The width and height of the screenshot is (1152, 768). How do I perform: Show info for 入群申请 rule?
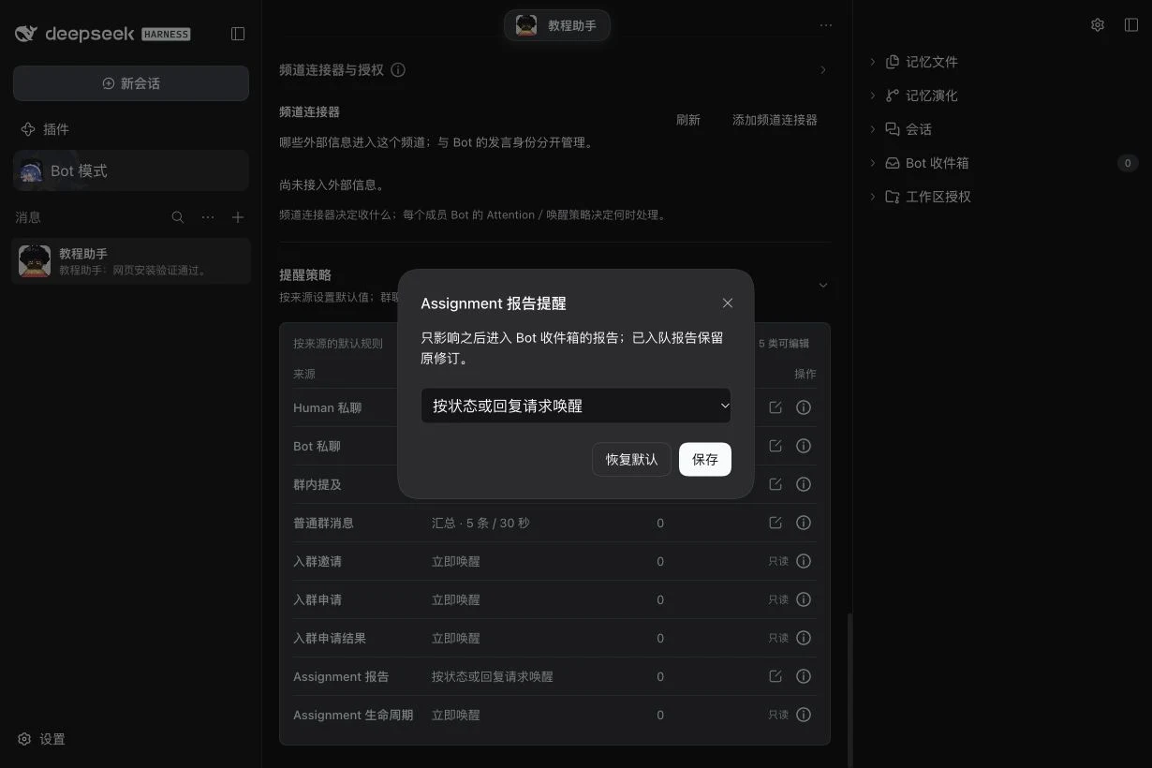(804, 599)
